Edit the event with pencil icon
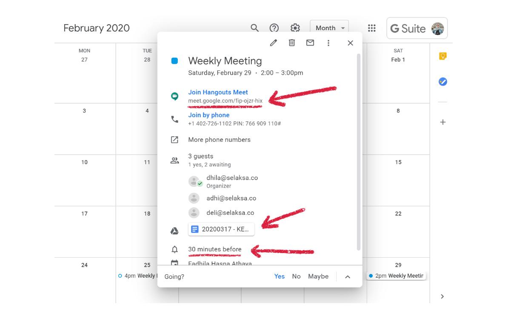 pyautogui.click(x=274, y=43)
